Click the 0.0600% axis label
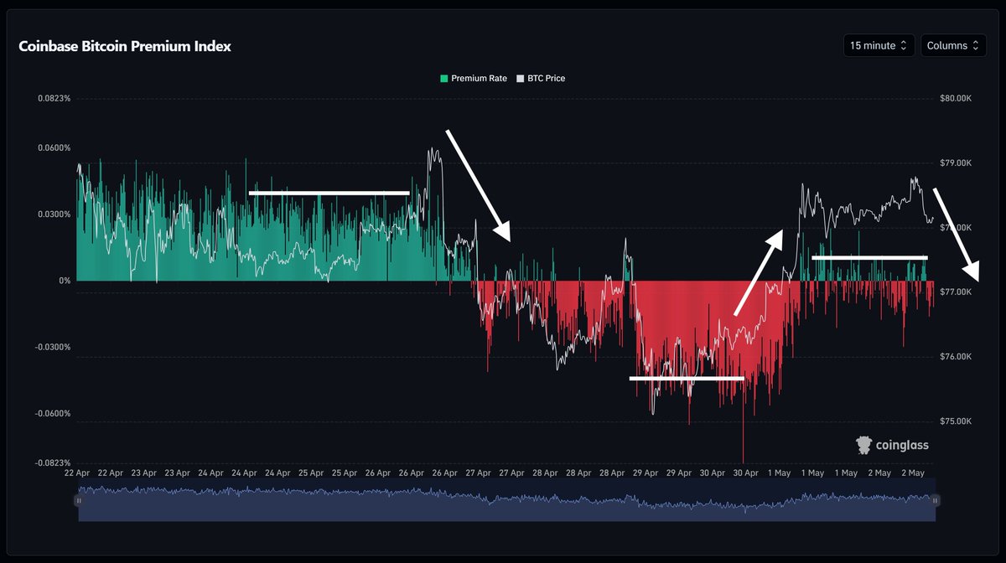Image resolution: width=1006 pixels, height=563 pixels. [x=54, y=148]
